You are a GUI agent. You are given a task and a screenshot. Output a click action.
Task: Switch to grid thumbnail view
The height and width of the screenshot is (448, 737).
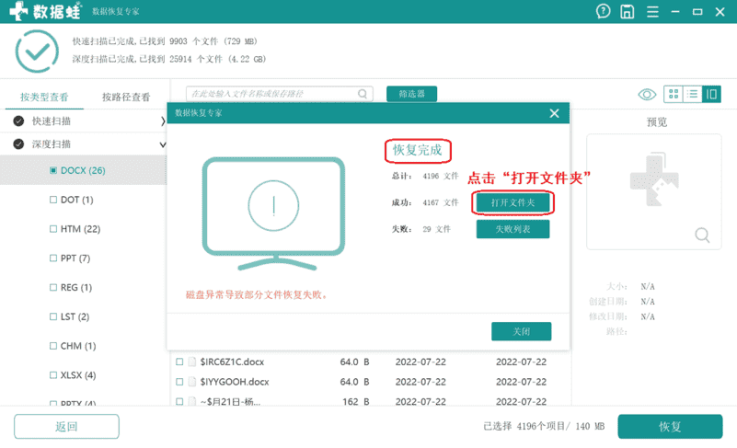(x=674, y=95)
